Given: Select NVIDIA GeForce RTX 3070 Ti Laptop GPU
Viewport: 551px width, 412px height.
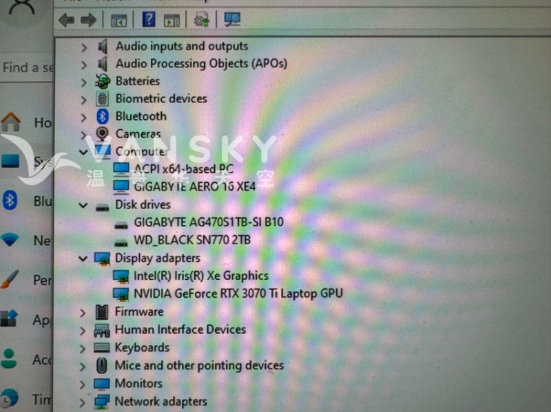Looking at the screenshot, I should pyautogui.click(x=238, y=294).
